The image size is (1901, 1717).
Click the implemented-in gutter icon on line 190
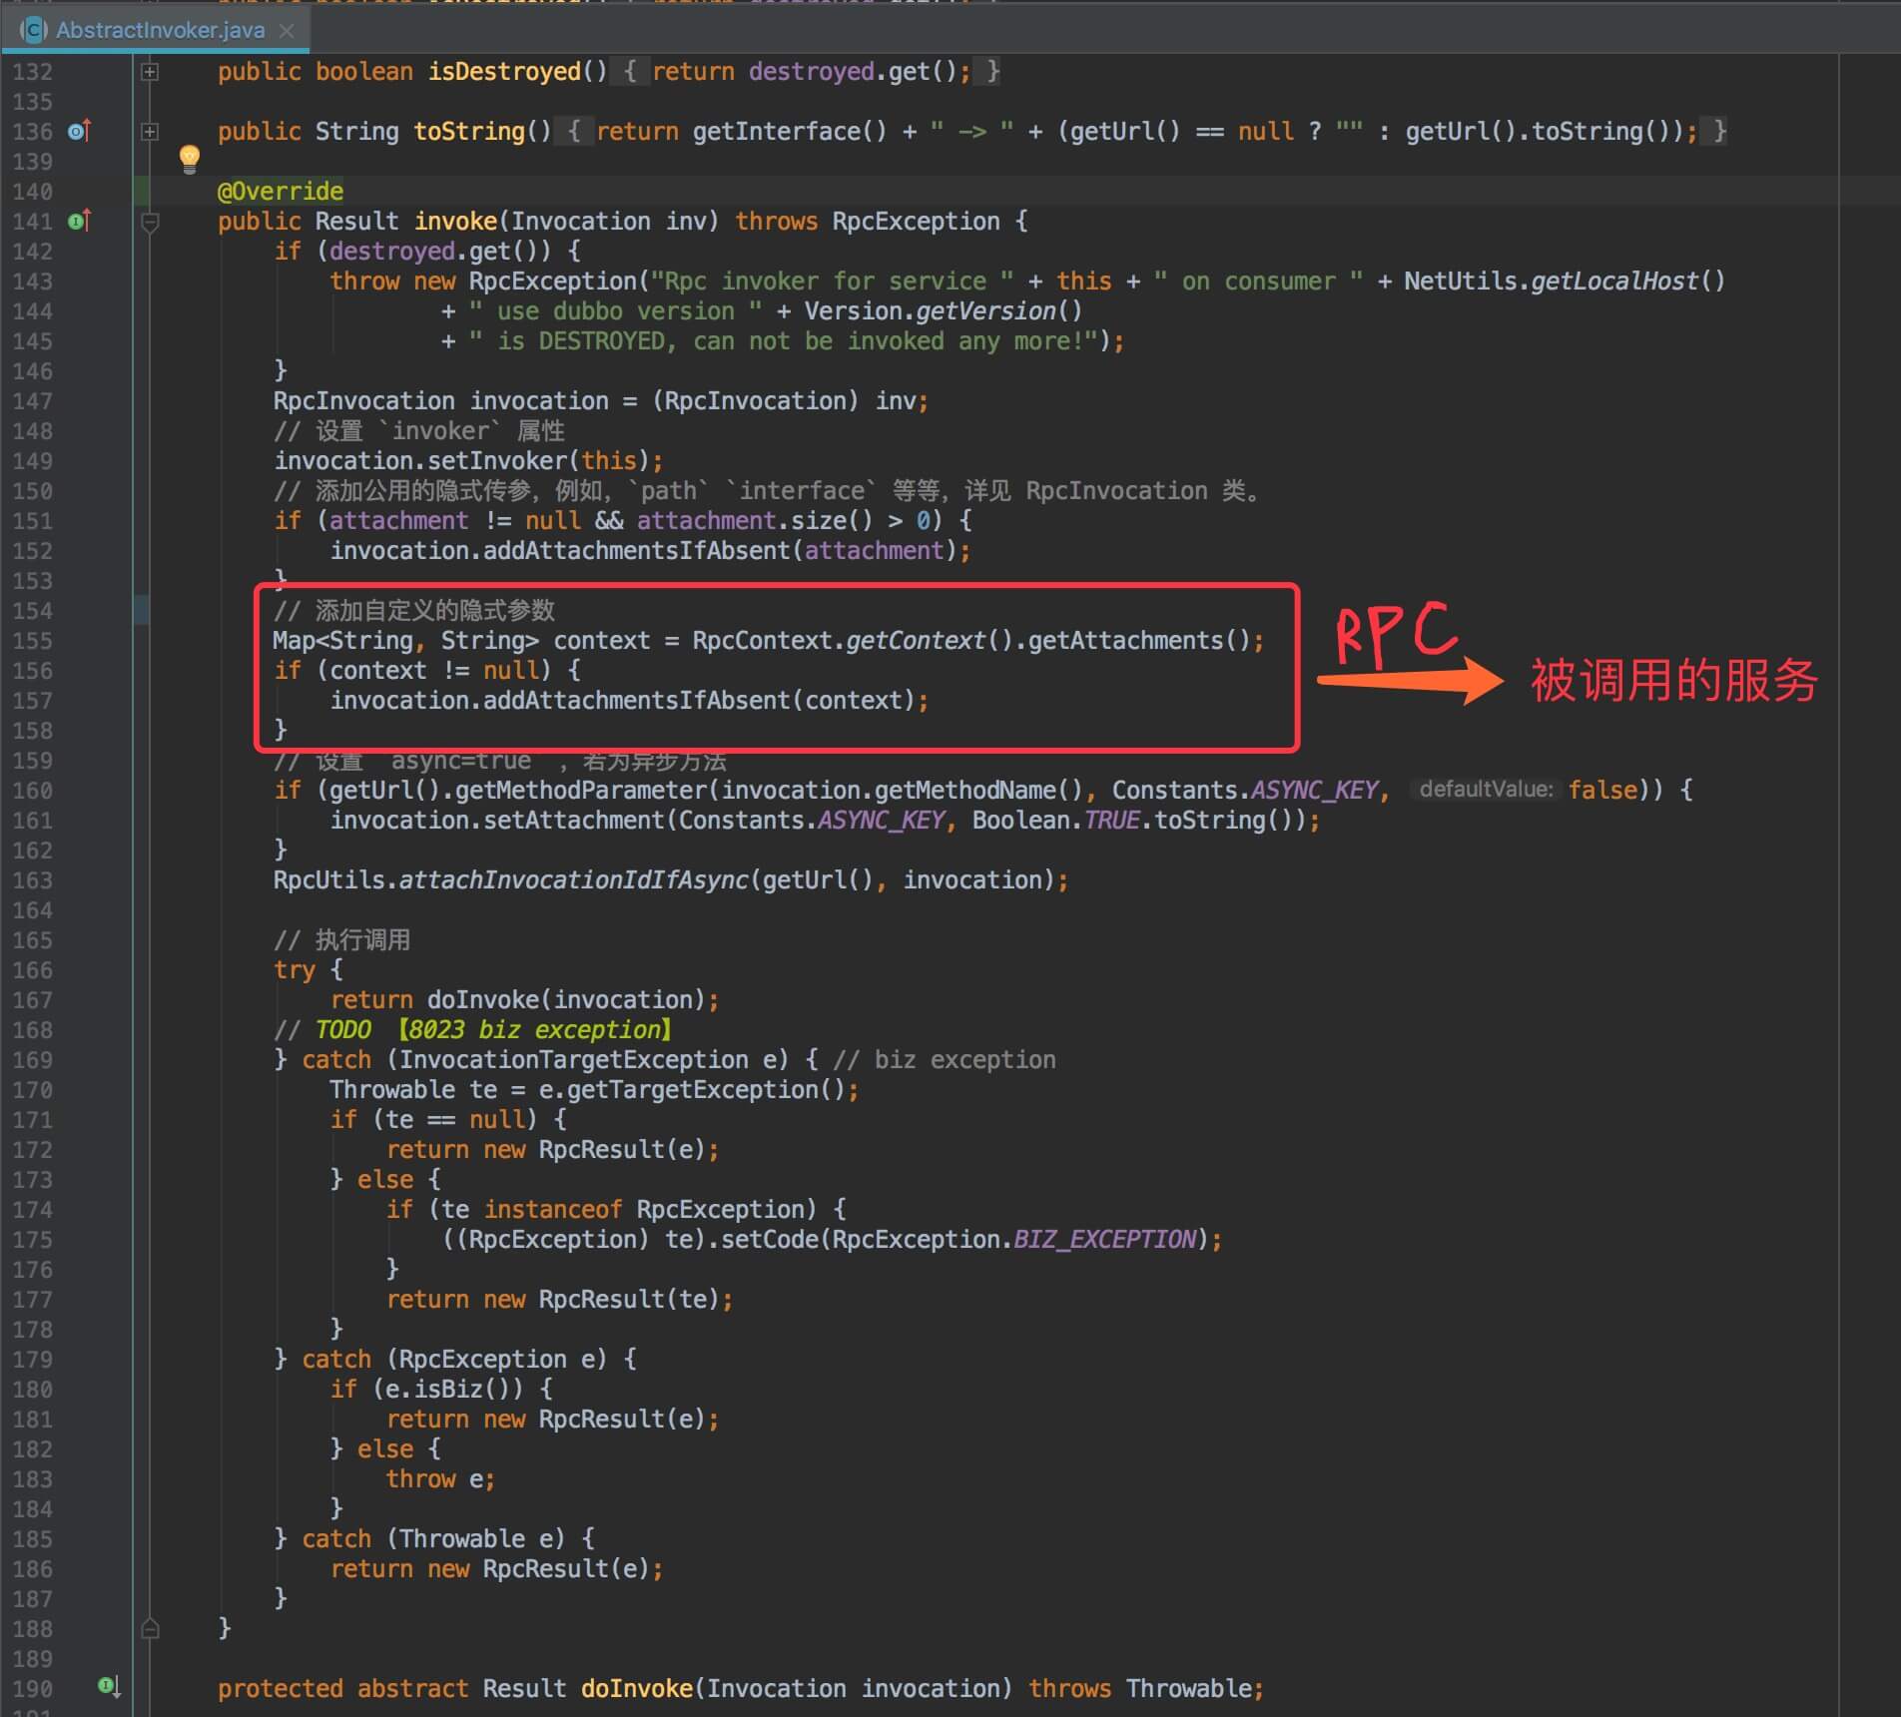[x=109, y=1687]
